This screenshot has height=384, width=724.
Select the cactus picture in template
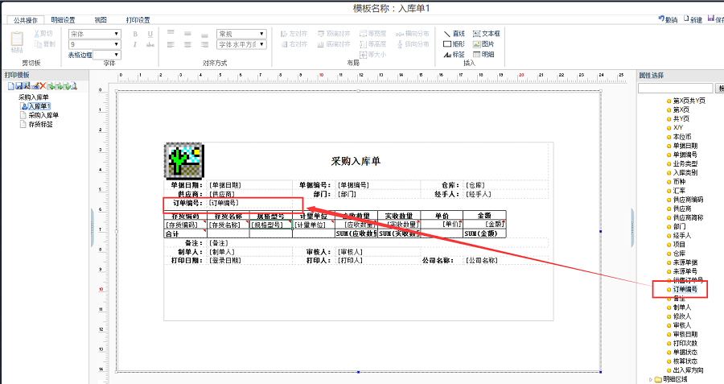click(184, 161)
